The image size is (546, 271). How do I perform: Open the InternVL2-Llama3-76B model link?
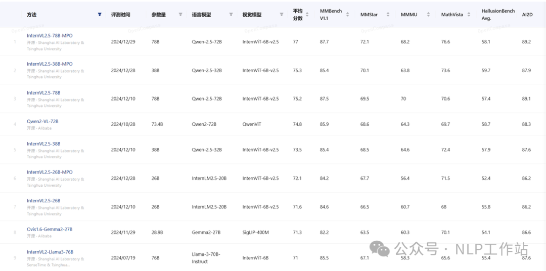click(x=50, y=252)
